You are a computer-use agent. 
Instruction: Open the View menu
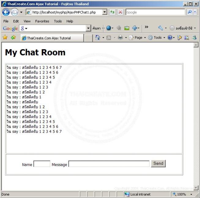click(27, 21)
